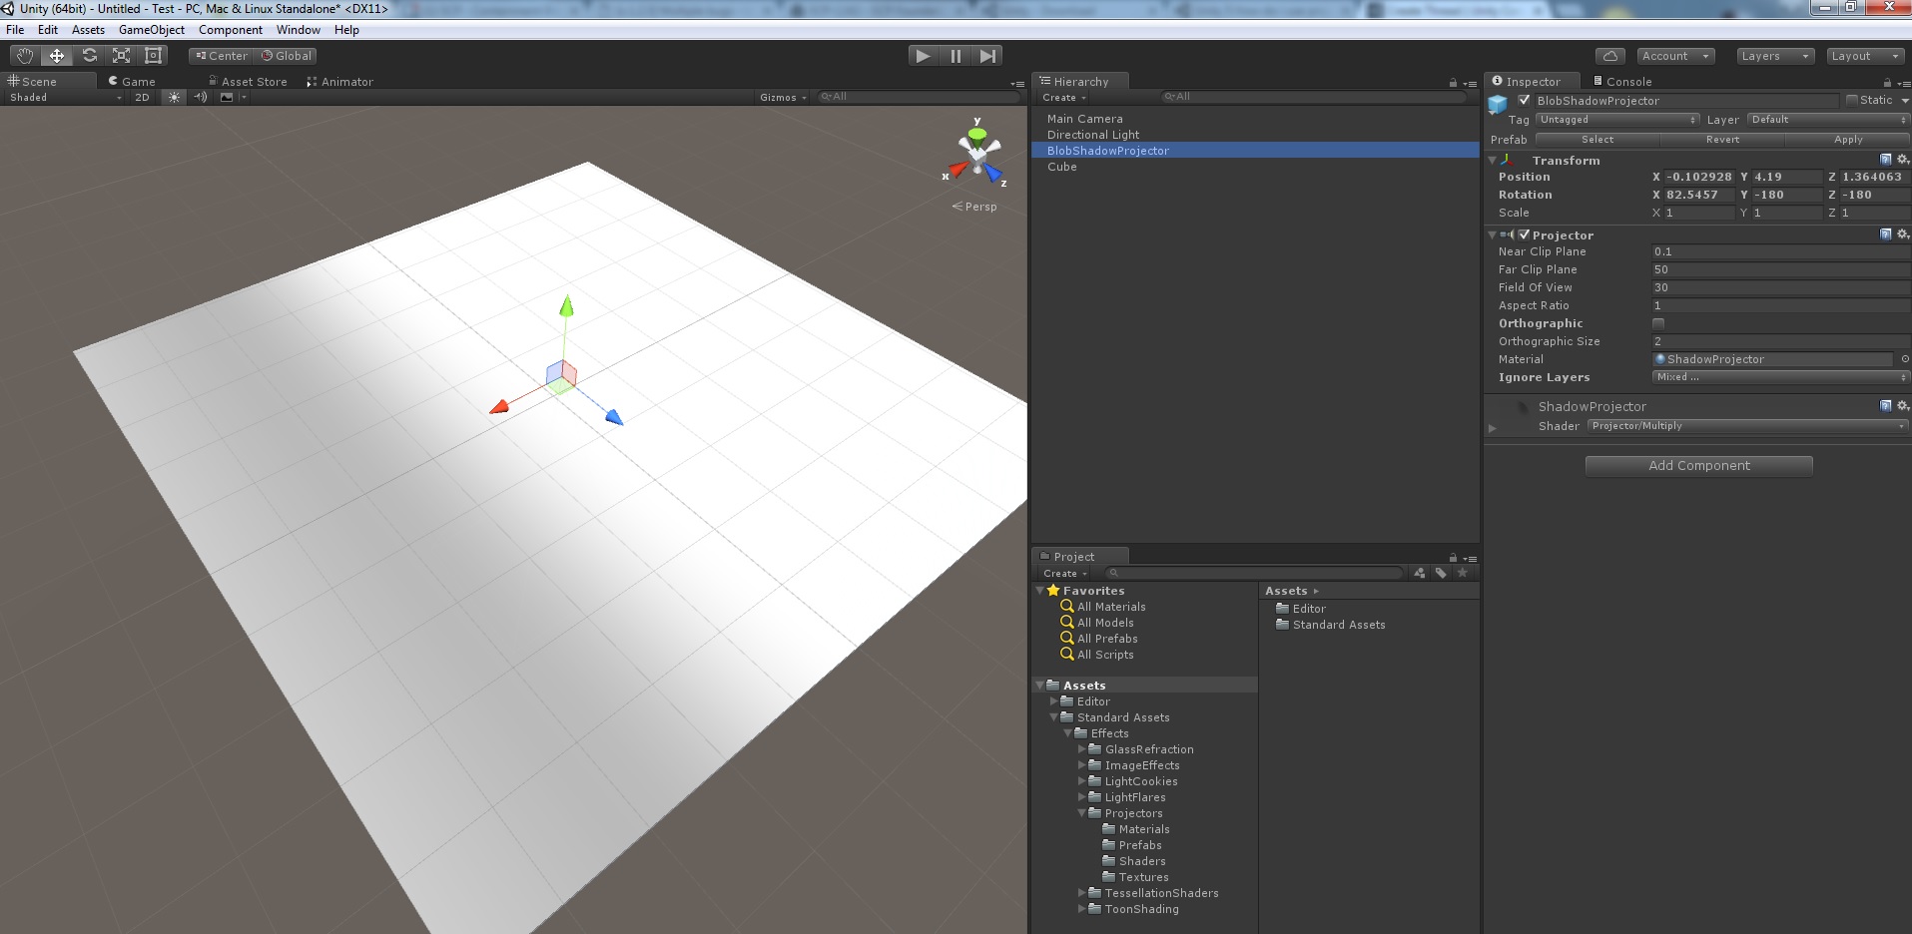1912x934 pixels.
Task: Open Transform component help icon
Action: (x=1886, y=160)
